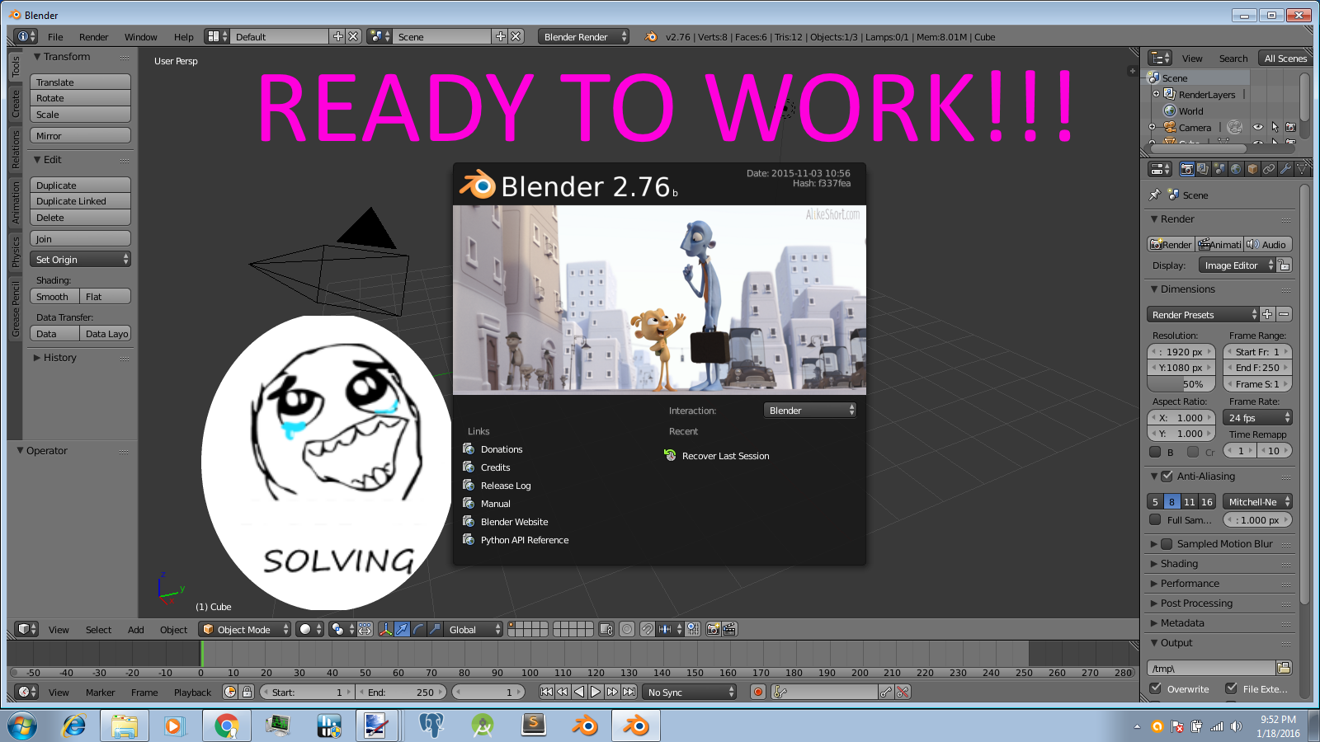Click the Duplicate Linked button

[80, 201]
